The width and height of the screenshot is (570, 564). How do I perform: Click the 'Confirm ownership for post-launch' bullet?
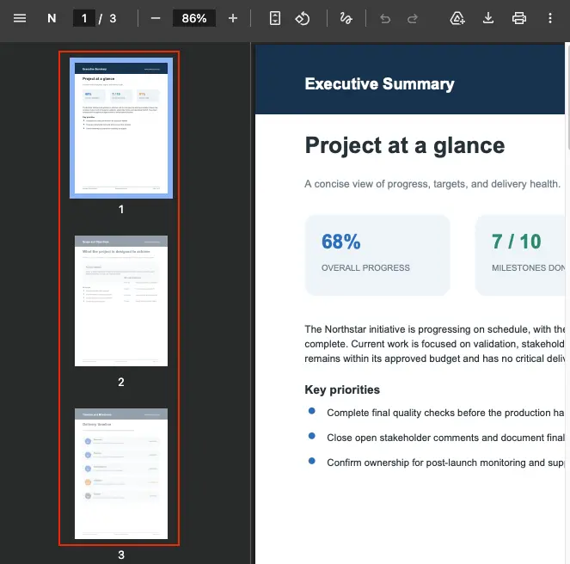coord(436,463)
